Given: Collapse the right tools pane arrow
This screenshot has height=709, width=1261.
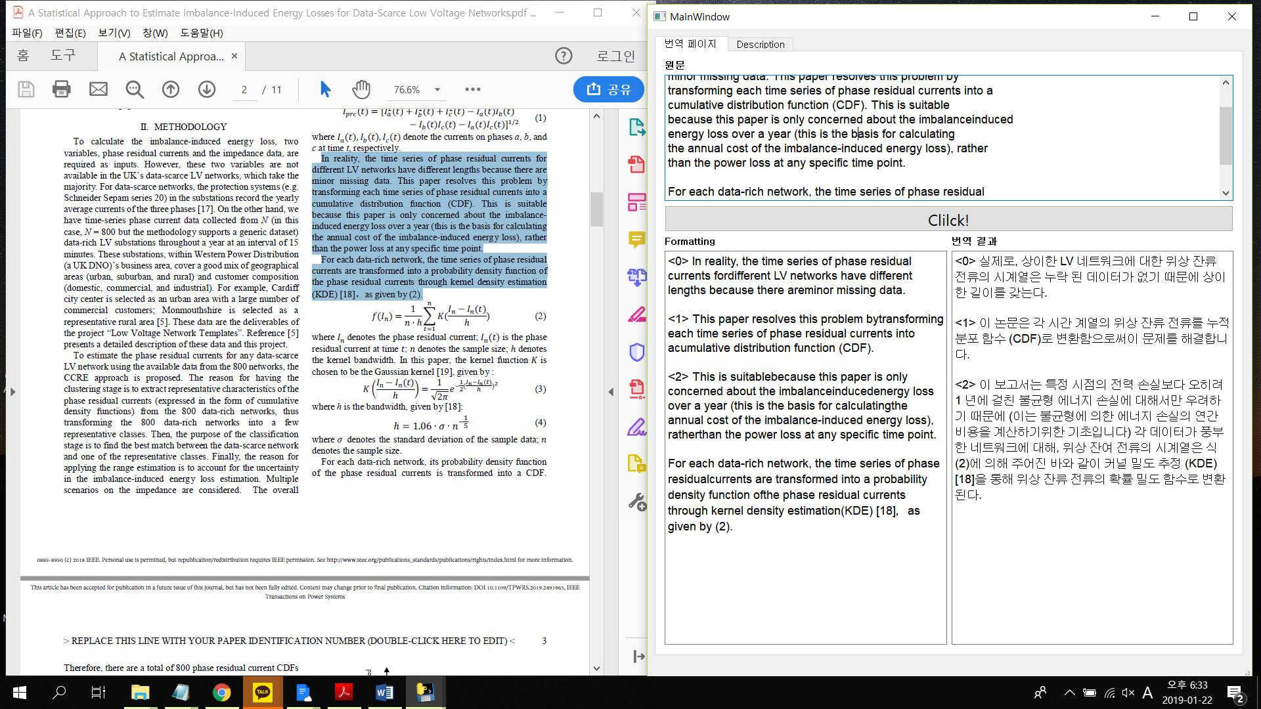Looking at the screenshot, I should click(611, 392).
